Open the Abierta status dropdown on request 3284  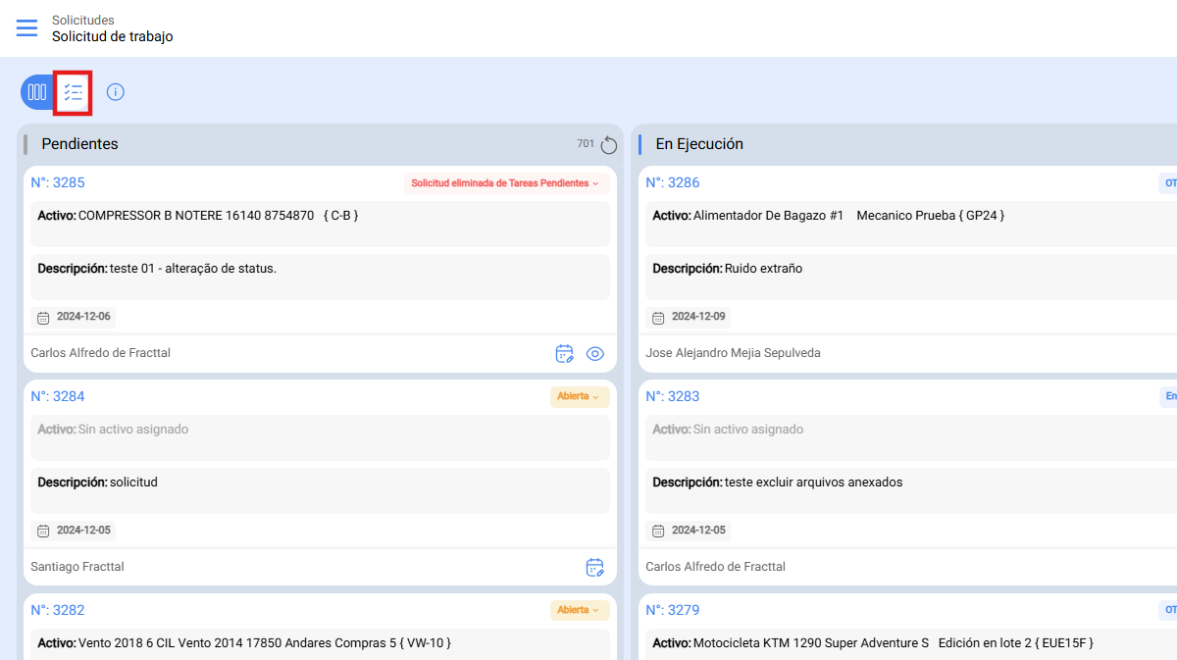point(579,397)
